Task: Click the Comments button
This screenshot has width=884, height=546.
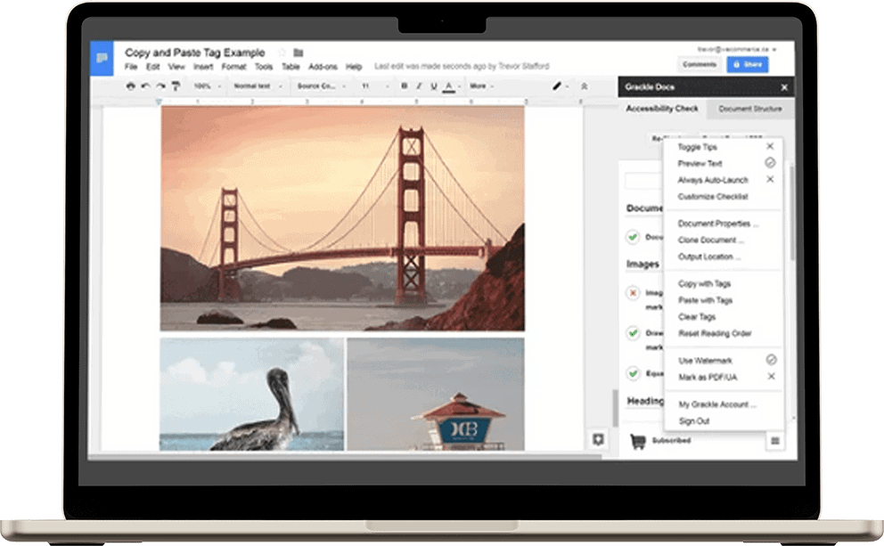Action: click(699, 65)
